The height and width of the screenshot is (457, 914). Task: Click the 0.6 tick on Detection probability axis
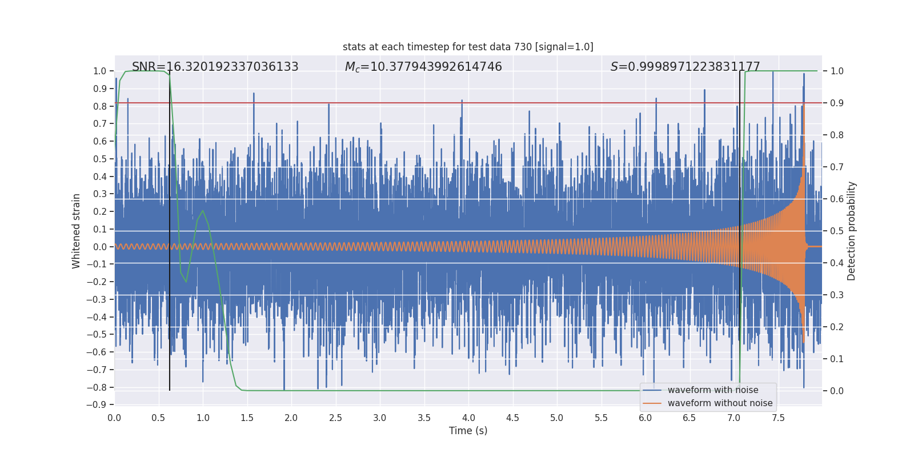click(837, 199)
